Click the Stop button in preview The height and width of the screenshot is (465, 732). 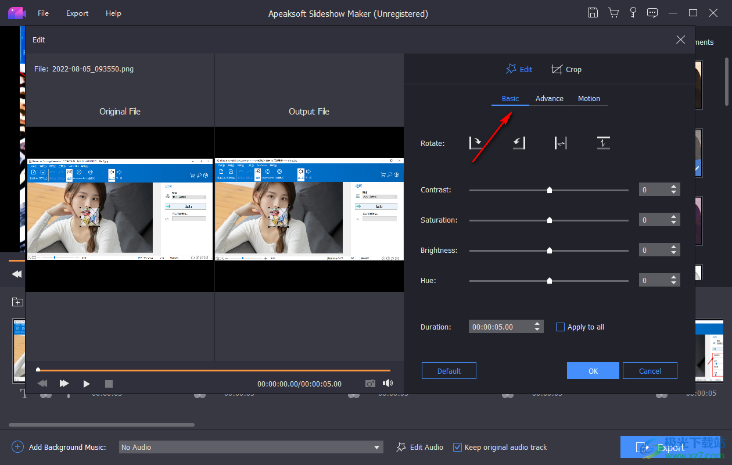point(109,384)
